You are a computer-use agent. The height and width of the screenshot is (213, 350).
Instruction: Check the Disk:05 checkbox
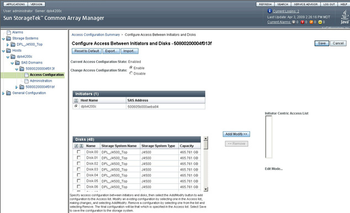click(x=79, y=181)
